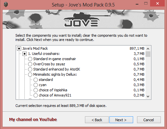This screenshot has height=129, width=167.
Task: Toggle the Jove's Mod Pack root checkbox
Action: (19, 48)
